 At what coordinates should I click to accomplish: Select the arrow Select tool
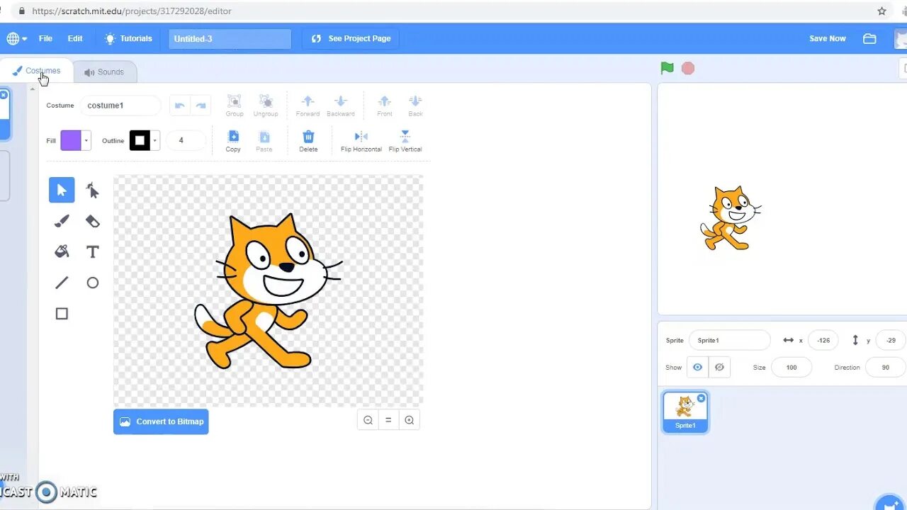click(62, 190)
